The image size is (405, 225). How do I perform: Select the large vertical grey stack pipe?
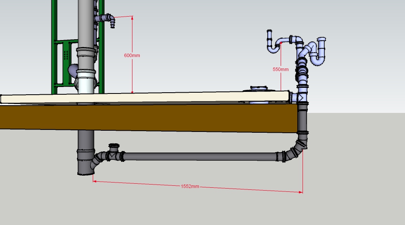[x=86, y=24]
